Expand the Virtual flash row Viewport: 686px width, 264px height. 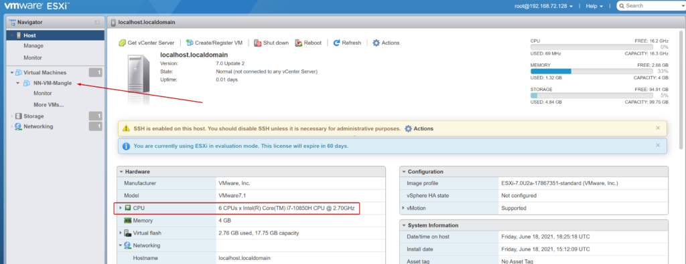coord(121,233)
